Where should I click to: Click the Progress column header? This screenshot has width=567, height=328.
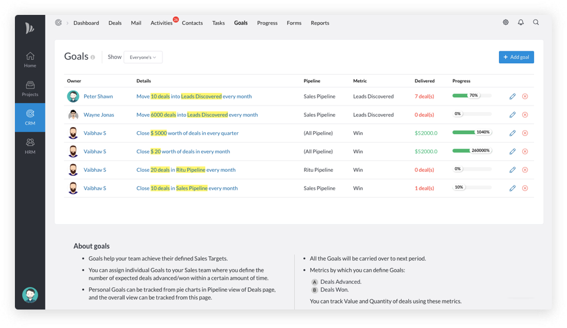pos(461,81)
